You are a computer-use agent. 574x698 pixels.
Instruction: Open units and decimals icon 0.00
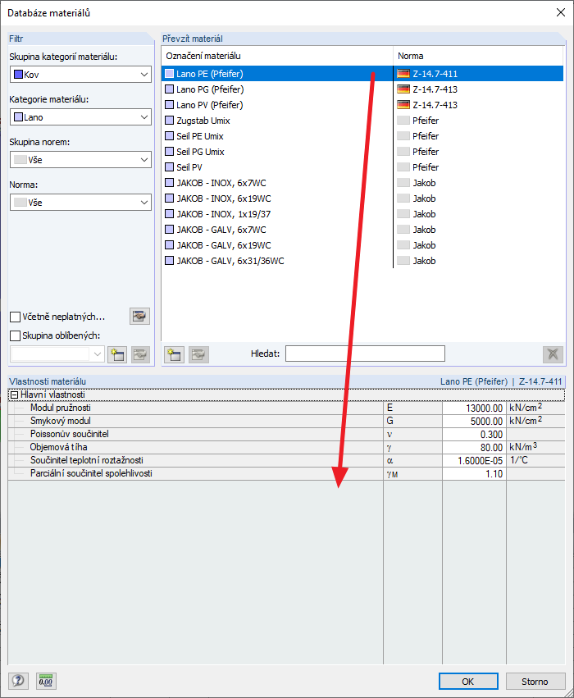tap(46, 681)
